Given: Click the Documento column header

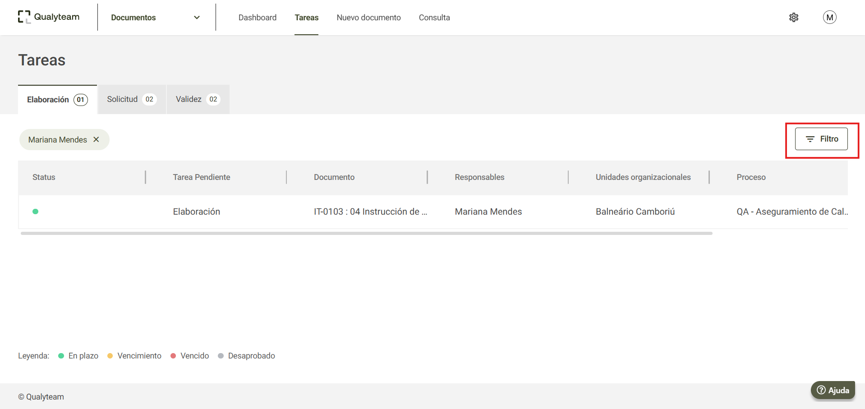Looking at the screenshot, I should tap(334, 177).
